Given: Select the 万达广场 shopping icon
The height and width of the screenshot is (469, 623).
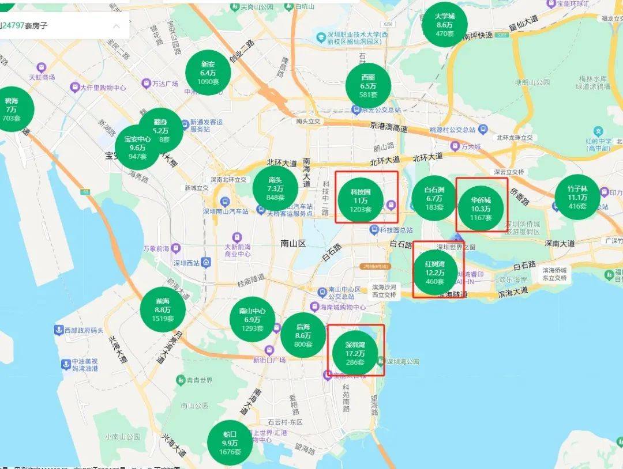Looking at the screenshot, I should click(x=147, y=84).
